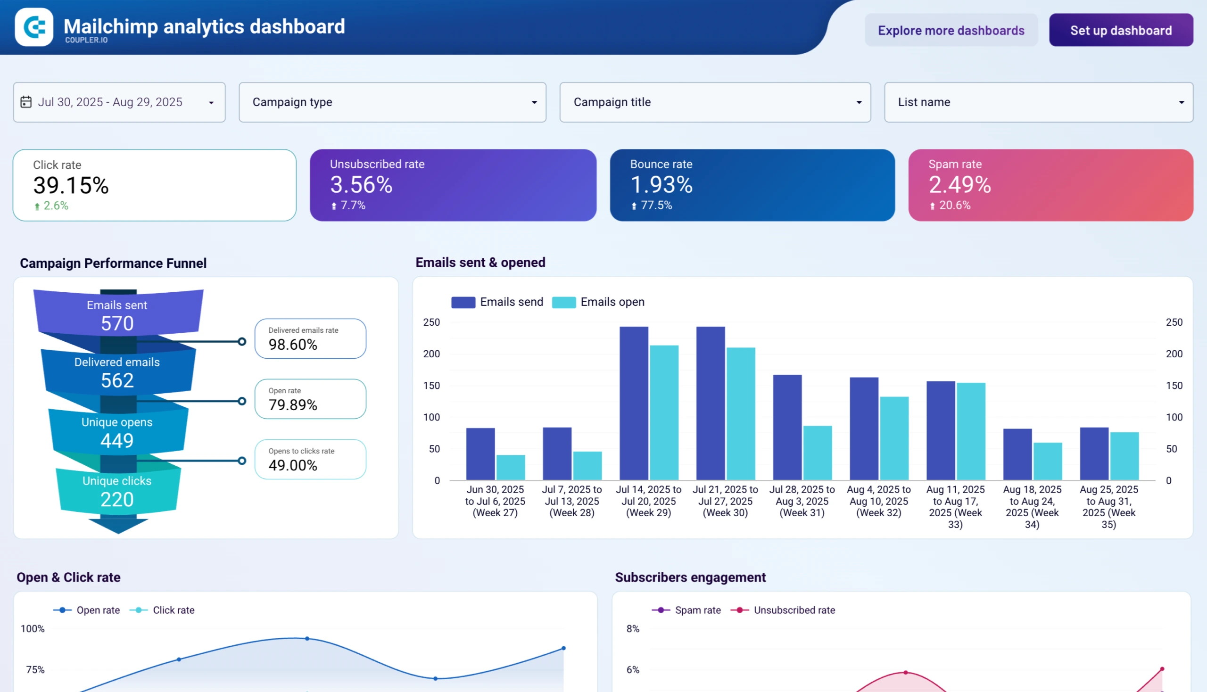
Task: Click Explore more dashboards
Action: point(951,30)
